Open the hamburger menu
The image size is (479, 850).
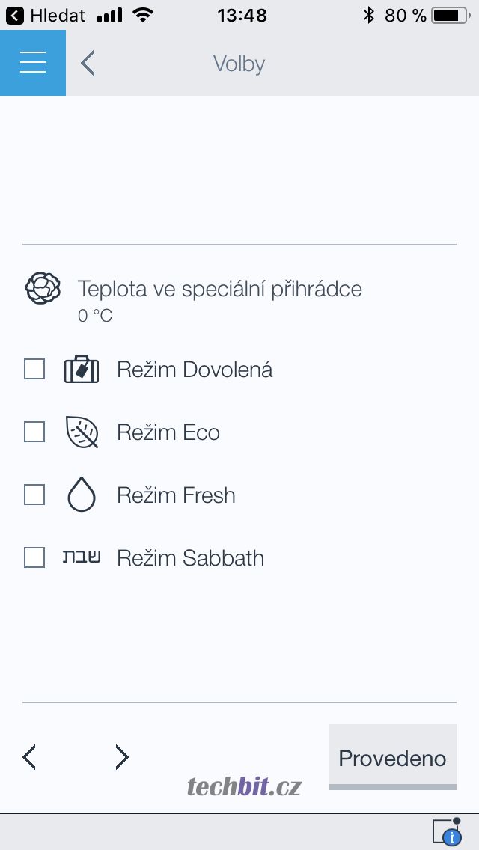pyautogui.click(x=33, y=63)
